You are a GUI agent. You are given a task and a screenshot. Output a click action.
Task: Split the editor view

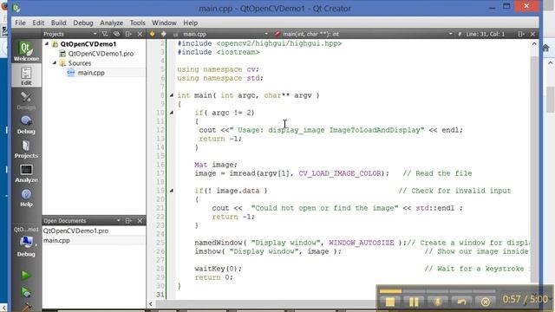tap(520, 34)
